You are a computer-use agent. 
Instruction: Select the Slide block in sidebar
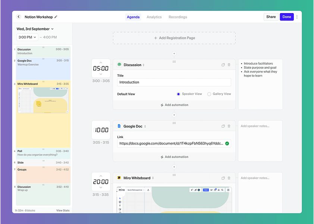[x=43, y=163]
